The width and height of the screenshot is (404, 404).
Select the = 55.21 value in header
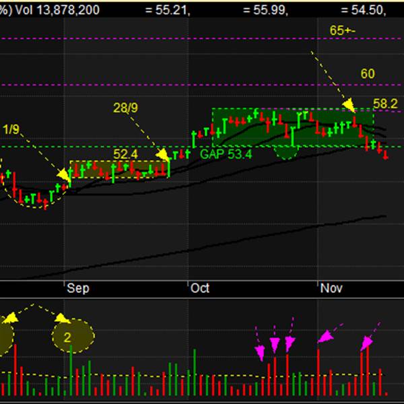(x=168, y=10)
